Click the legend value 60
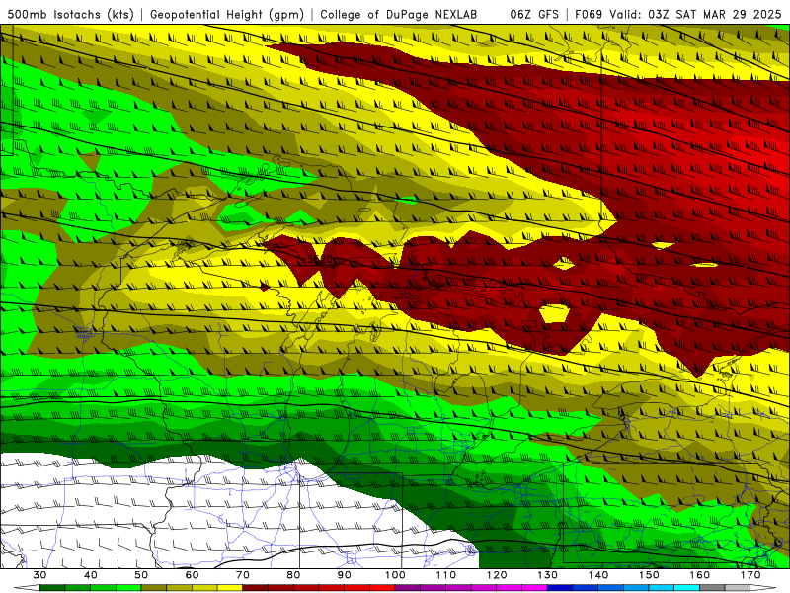 coord(192,575)
